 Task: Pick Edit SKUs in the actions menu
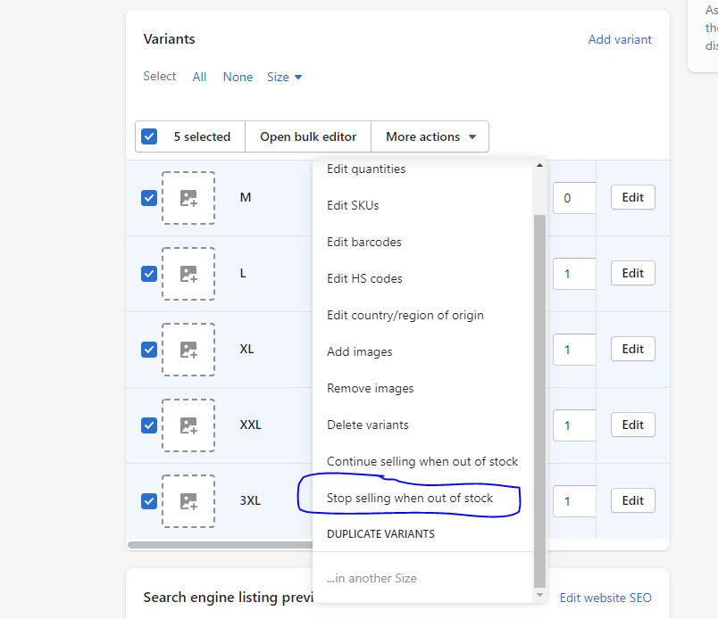point(353,206)
